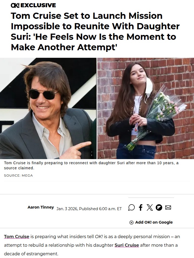
Task: Click the EXCLUSIVE label at the top
Action: tap(38, 5)
